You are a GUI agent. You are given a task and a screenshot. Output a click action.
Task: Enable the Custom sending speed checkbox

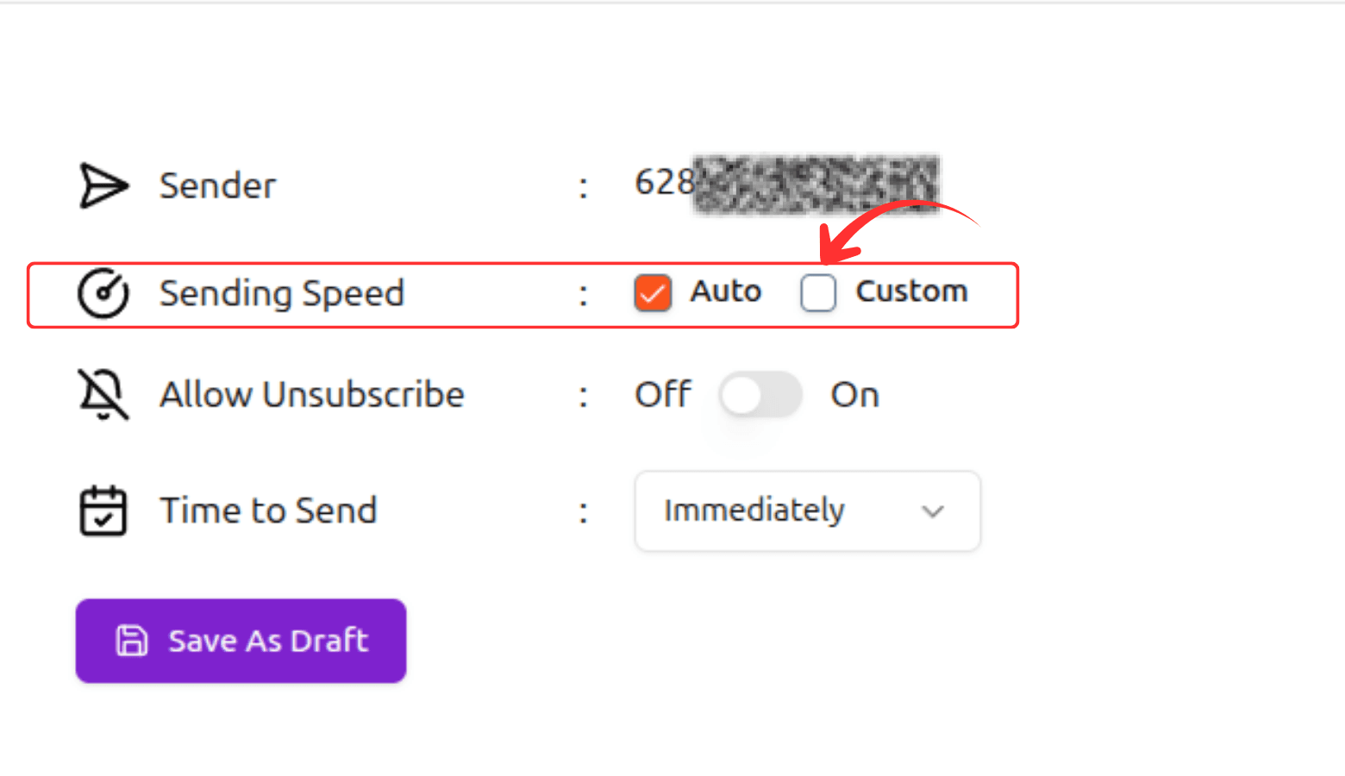817,293
